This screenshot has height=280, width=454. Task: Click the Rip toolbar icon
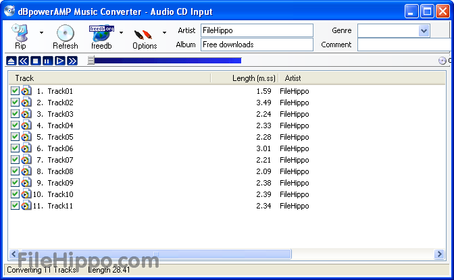[20, 32]
